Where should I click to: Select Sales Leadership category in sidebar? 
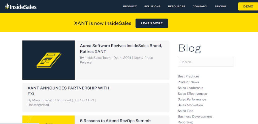pyautogui.click(x=190, y=88)
